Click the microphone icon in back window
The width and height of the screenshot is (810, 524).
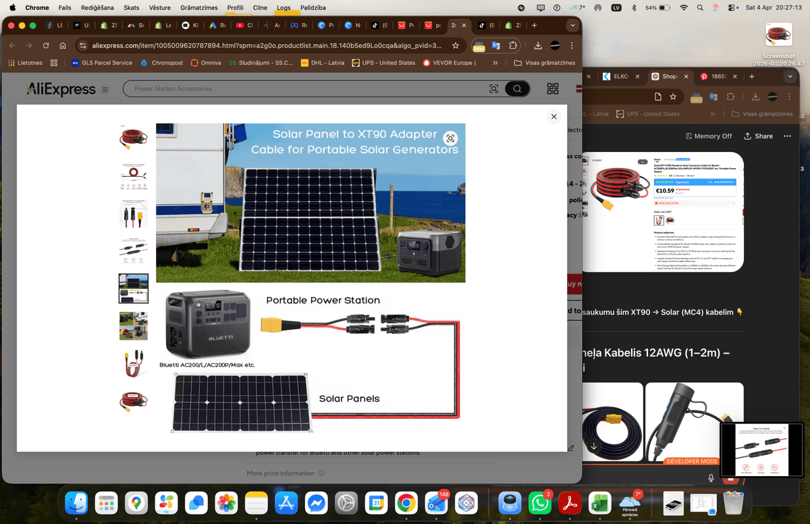[x=711, y=478]
